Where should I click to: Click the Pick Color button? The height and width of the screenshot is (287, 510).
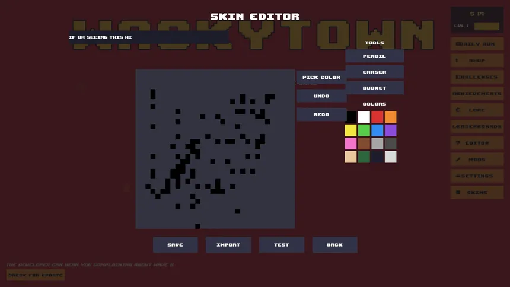(321, 77)
